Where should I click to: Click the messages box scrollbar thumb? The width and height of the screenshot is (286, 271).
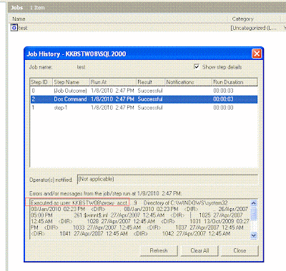254,213
